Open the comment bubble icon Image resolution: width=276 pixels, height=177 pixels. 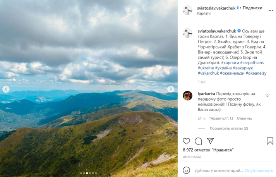(x=198, y=141)
